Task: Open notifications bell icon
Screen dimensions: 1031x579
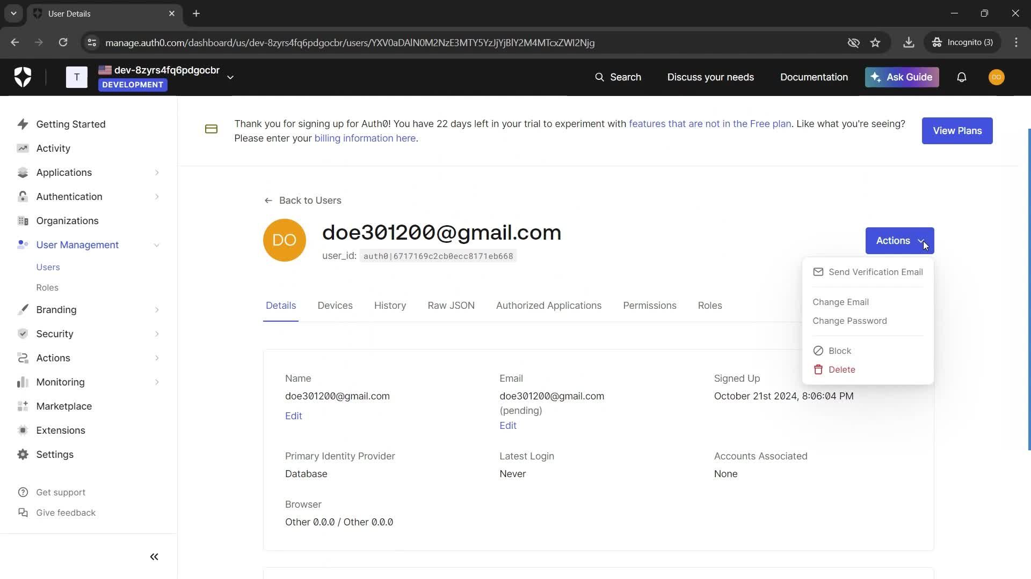Action: 962,77
